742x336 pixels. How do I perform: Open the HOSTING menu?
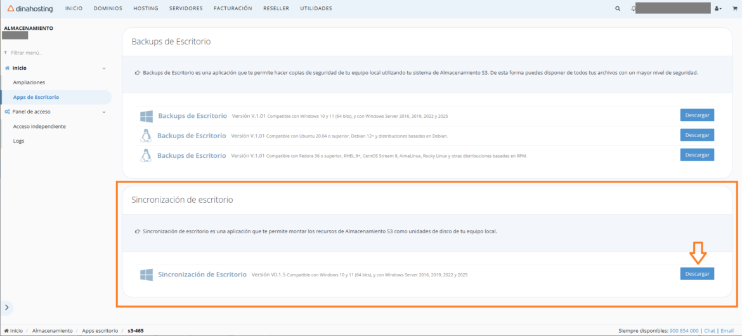pos(146,8)
